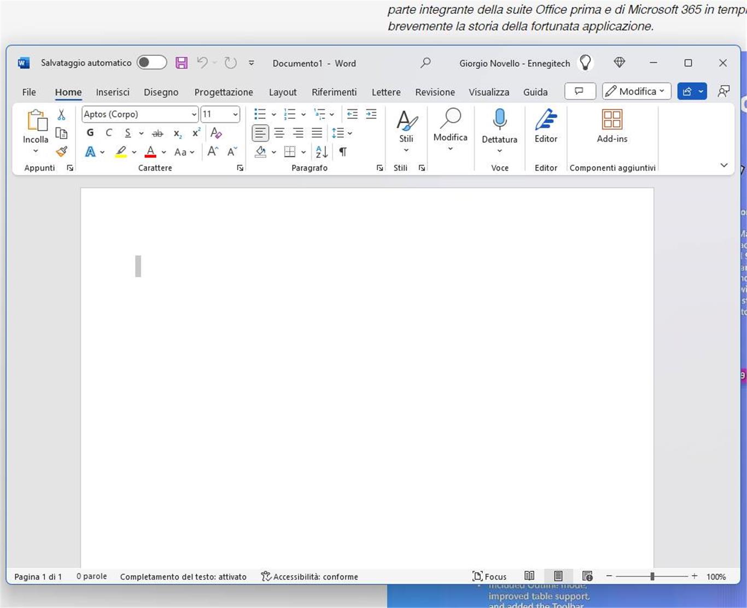
Task: Toggle bold G formatting button
Action: (90, 133)
